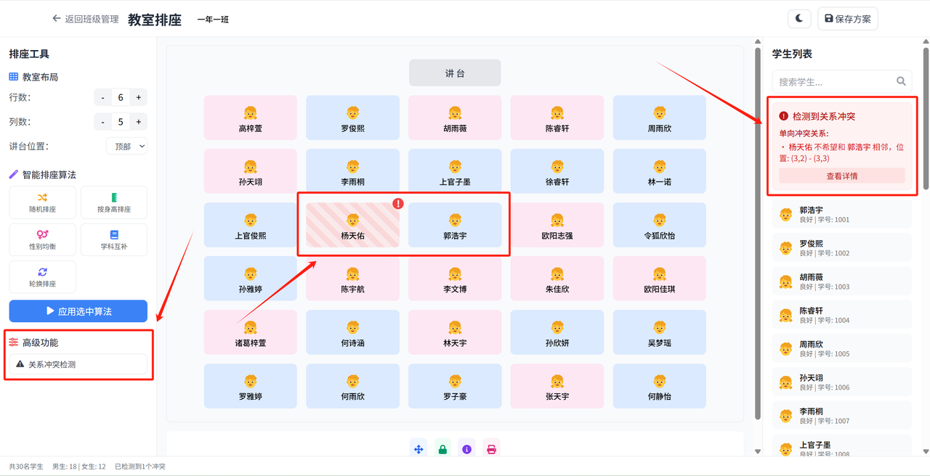Click the blue move arrows icon

418,449
